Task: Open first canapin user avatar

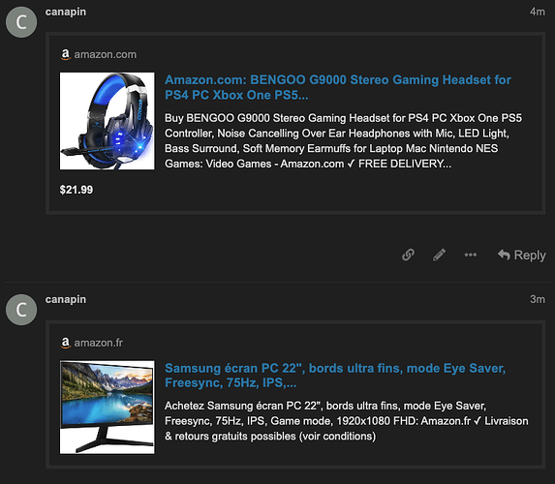Action: [21, 22]
